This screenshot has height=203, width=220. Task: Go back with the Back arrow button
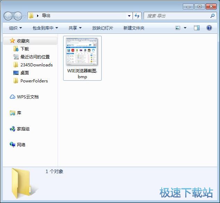pos(8,16)
